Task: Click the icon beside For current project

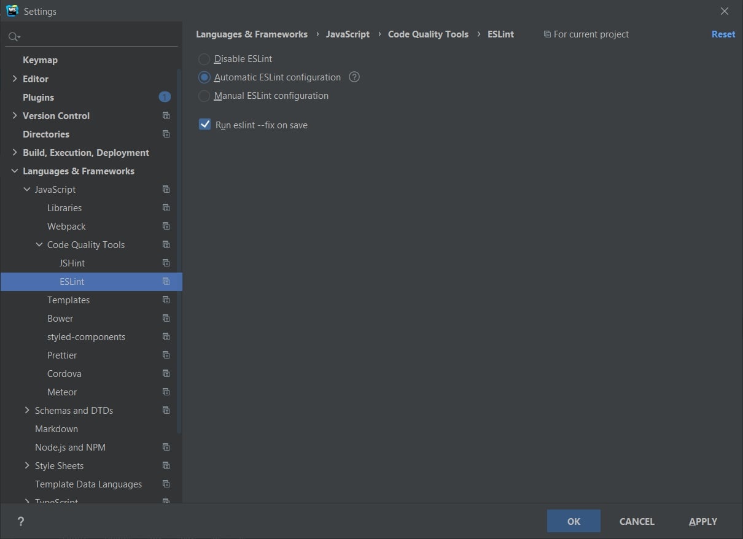Action: pos(547,34)
